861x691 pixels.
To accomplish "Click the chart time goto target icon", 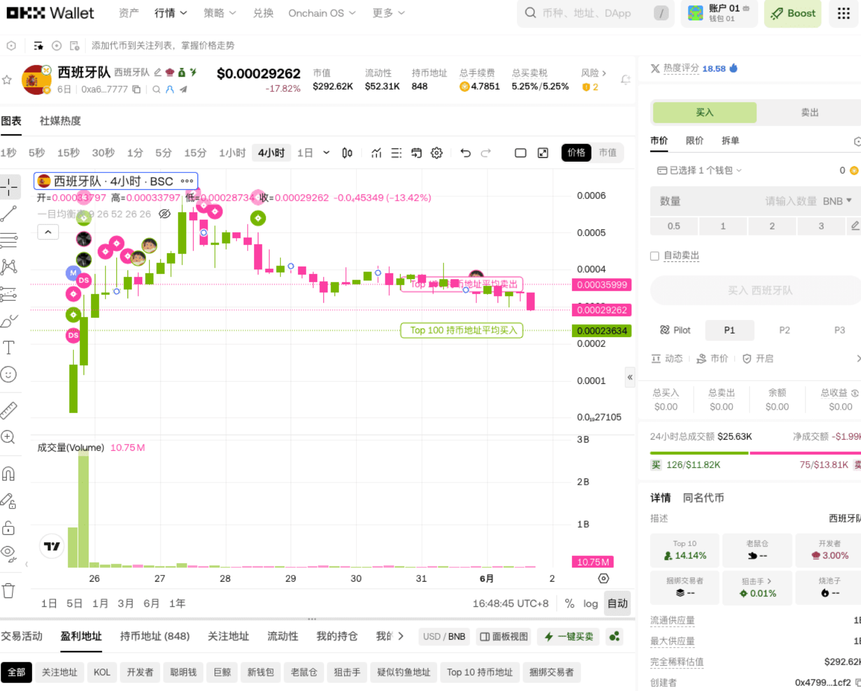I will click(604, 578).
